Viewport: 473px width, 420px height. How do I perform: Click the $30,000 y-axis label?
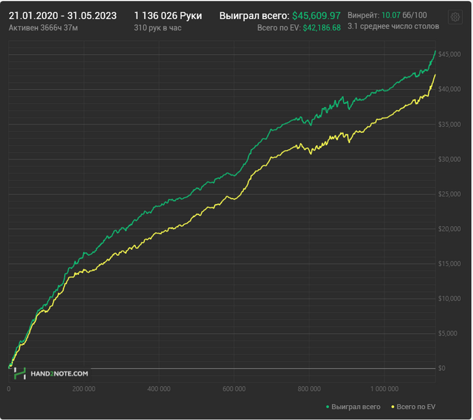tap(449, 159)
